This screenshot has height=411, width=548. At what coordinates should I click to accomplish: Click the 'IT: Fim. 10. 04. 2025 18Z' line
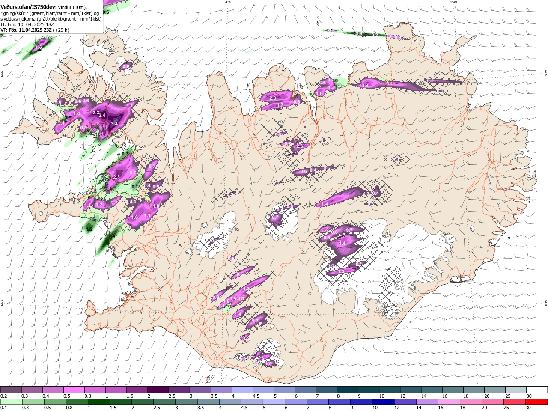(27, 24)
